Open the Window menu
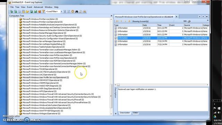This screenshot has height=125, width=222. (x=49, y=7)
